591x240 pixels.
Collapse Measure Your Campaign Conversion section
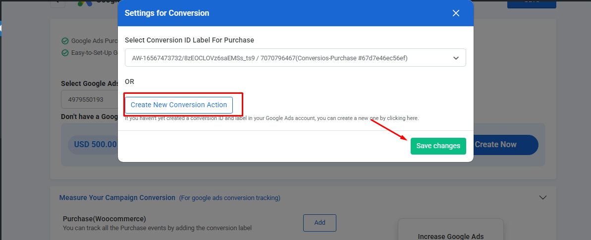click(x=543, y=198)
